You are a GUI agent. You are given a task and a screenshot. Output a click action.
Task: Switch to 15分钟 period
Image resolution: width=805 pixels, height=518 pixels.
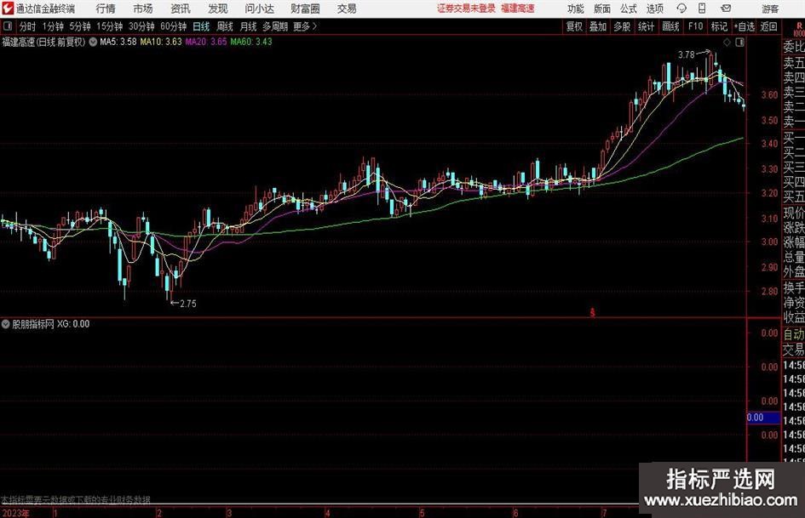110,26
